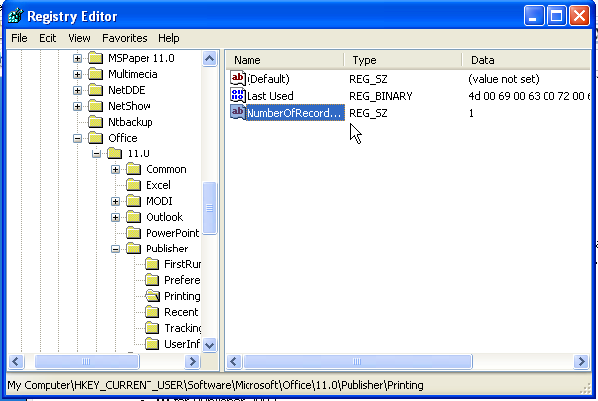Viewport: 598px width, 401px height.
Task: Select the Ntbackup key label
Action: coord(131,122)
